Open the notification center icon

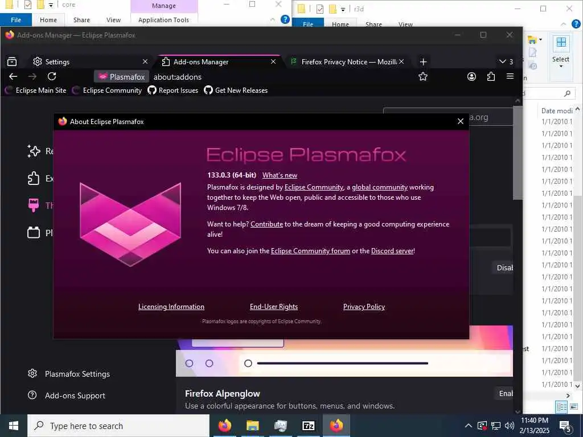pyautogui.click(x=565, y=426)
